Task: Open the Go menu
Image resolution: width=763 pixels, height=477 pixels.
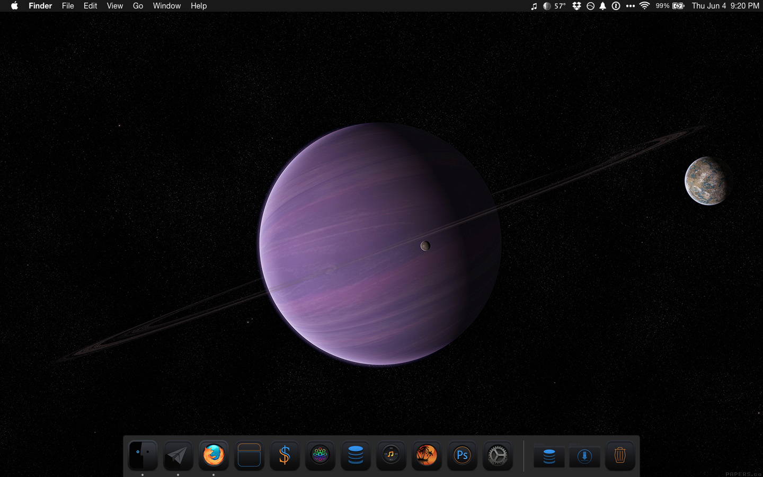Action: tap(138, 6)
